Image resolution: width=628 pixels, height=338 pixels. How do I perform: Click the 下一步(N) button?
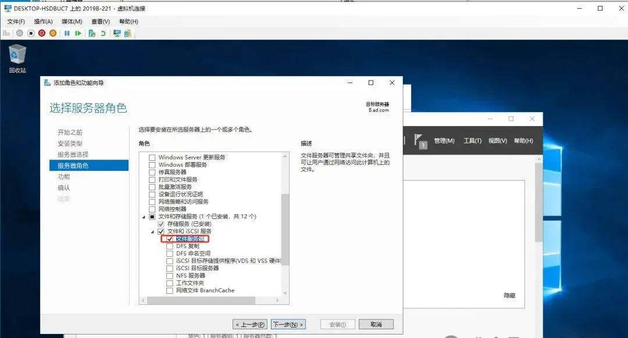(x=288, y=325)
